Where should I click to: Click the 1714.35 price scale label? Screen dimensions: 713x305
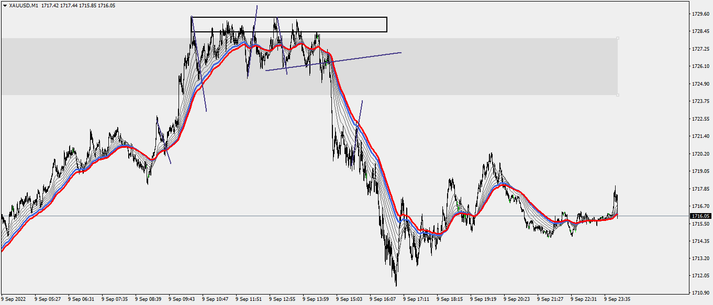pyautogui.click(x=700, y=241)
